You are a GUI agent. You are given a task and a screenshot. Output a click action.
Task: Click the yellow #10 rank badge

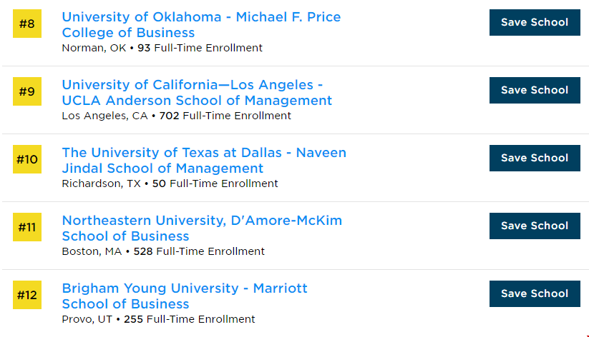coord(27,159)
